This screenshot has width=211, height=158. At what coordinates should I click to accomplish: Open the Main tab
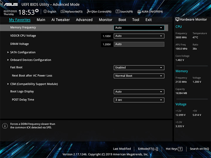click(41, 20)
